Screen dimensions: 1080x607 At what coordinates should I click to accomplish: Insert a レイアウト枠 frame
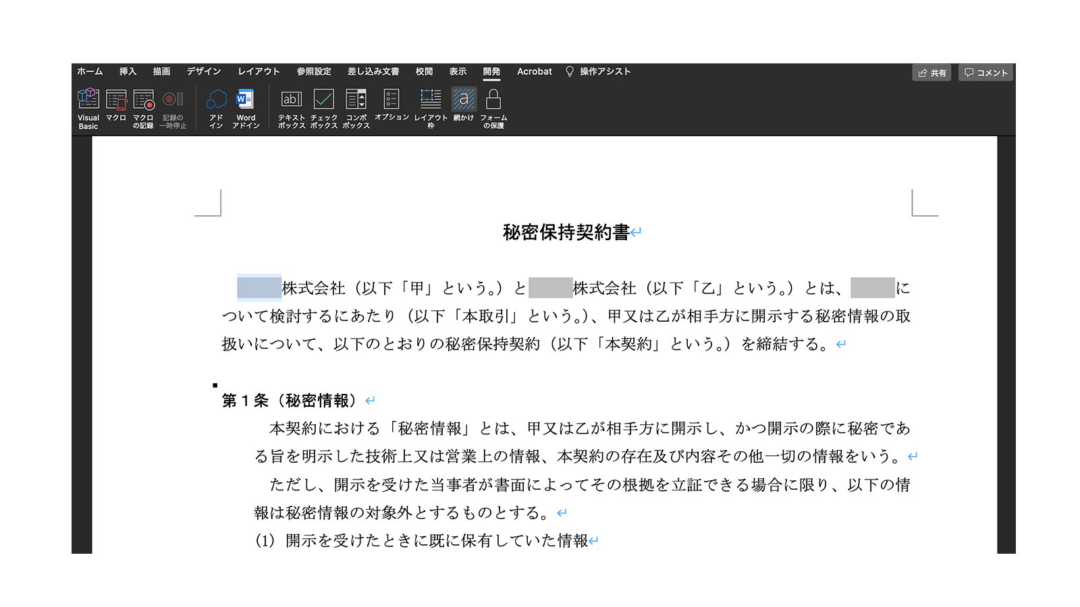click(x=431, y=108)
